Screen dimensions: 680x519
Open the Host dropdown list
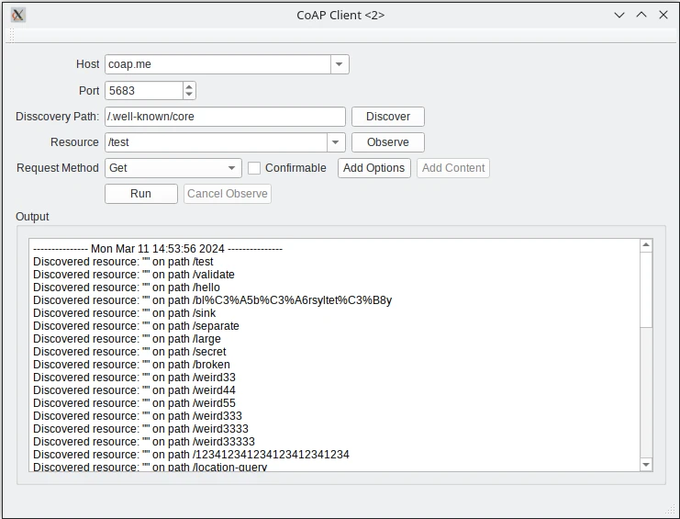pos(340,64)
